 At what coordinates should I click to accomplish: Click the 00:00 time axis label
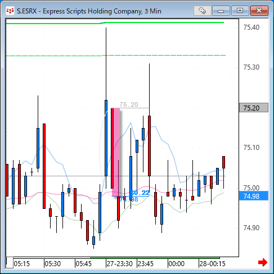177,264
